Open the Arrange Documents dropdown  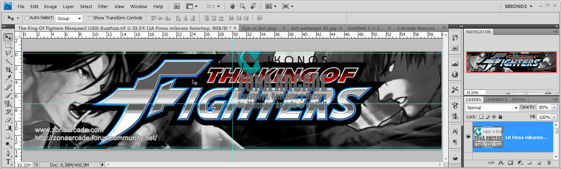point(271,6)
